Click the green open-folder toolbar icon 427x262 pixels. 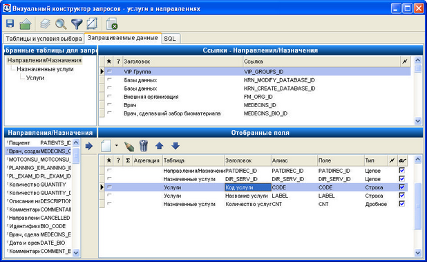click(x=26, y=24)
